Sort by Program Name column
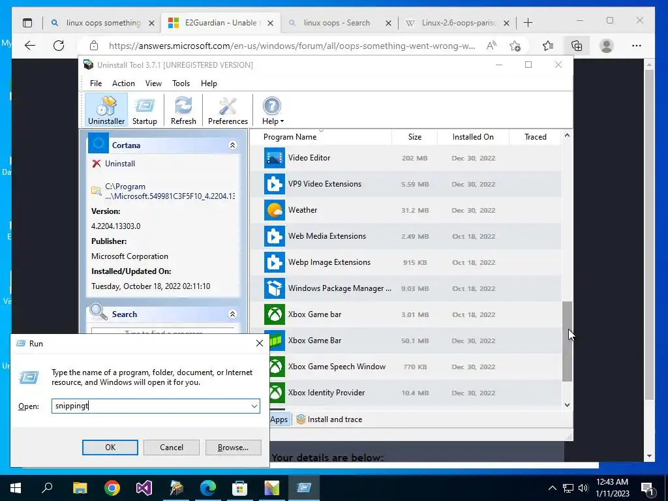The width and height of the screenshot is (668, 501). pos(320,137)
